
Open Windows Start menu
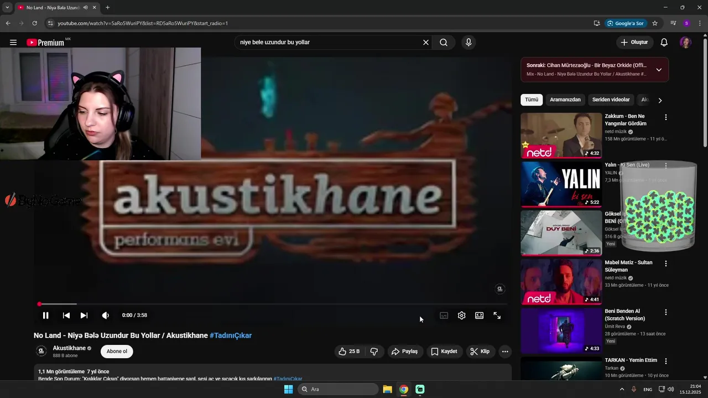[x=288, y=389]
